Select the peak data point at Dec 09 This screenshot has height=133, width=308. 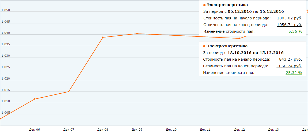click(x=137, y=34)
